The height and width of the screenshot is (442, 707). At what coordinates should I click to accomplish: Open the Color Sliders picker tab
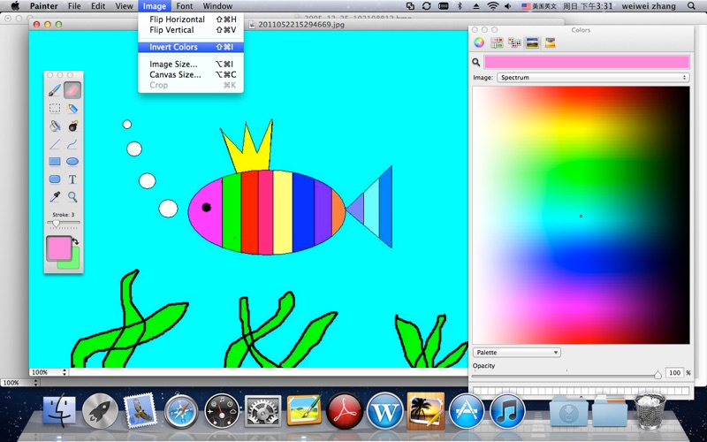(x=497, y=42)
